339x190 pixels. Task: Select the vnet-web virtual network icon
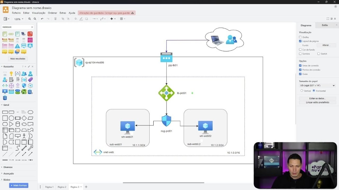(x=98, y=152)
